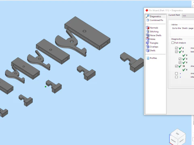The image size is (194, 145).
Task: Untick the lower indented checkbox above the 'she…' row
Action: 180,62
